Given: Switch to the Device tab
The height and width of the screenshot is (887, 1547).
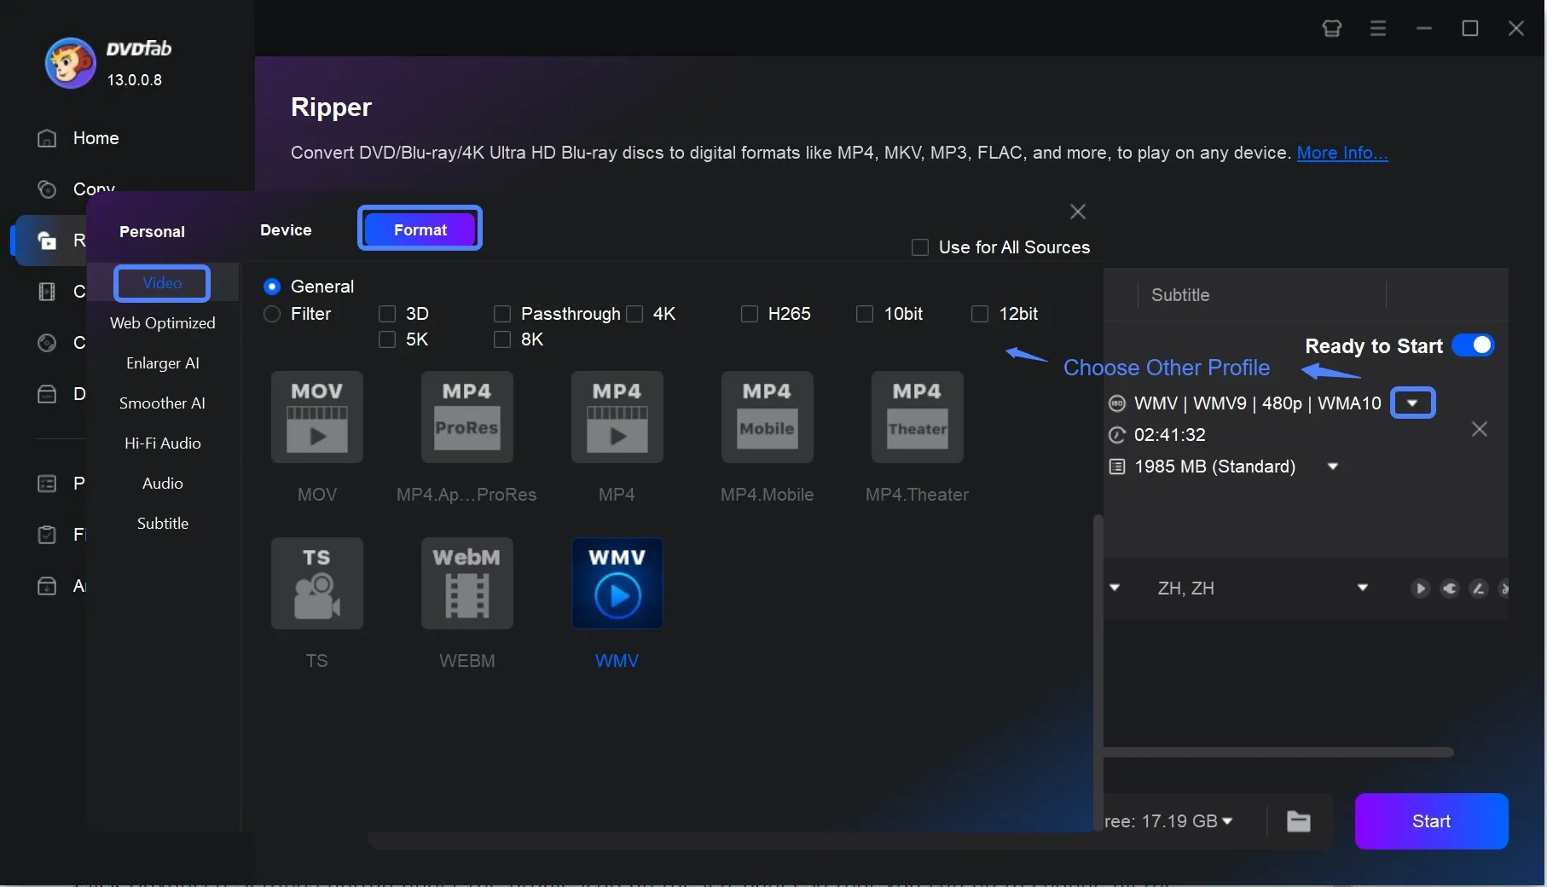Looking at the screenshot, I should 286,230.
